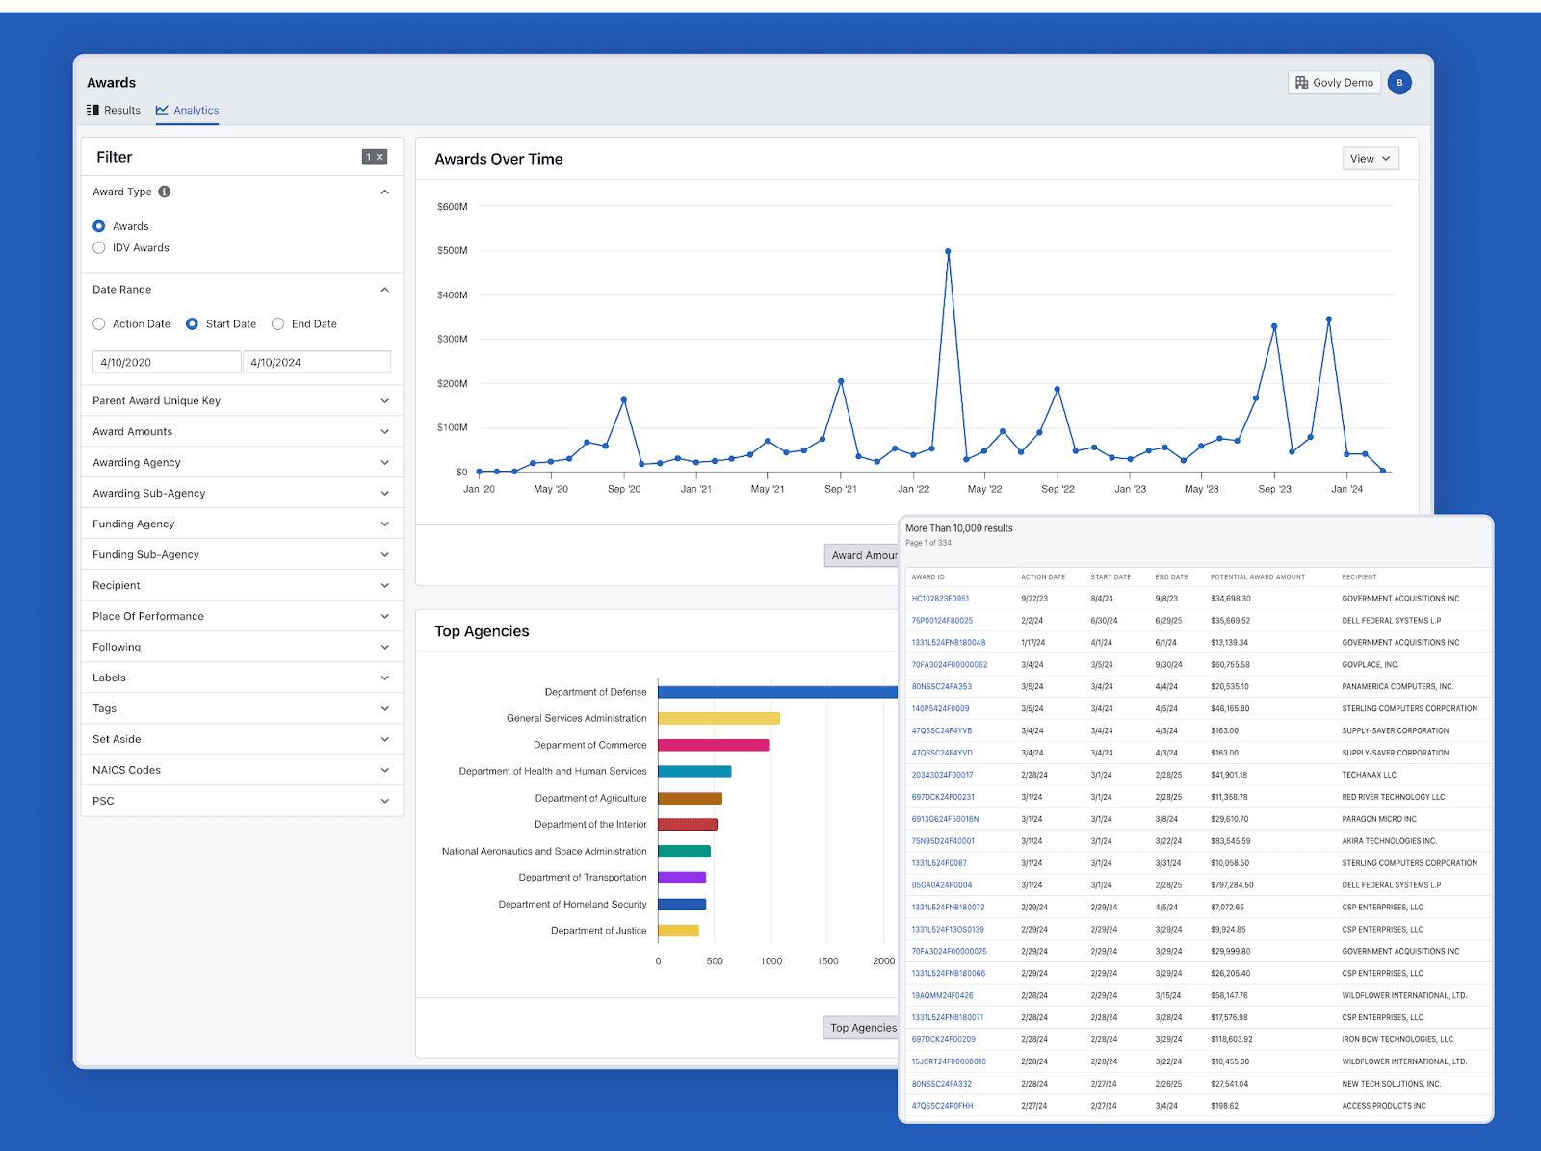Expand the NAICS Codes filter section
Image resolution: width=1541 pixels, height=1151 pixels.
point(242,770)
